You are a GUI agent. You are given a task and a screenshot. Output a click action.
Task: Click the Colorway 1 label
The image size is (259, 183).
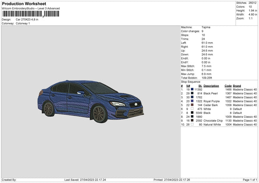24,23
